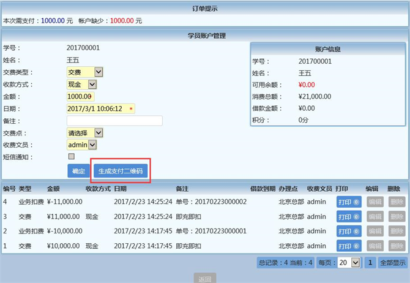Click print button for record 1
The width and height of the screenshot is (410, 283).
tap(348, 246)
